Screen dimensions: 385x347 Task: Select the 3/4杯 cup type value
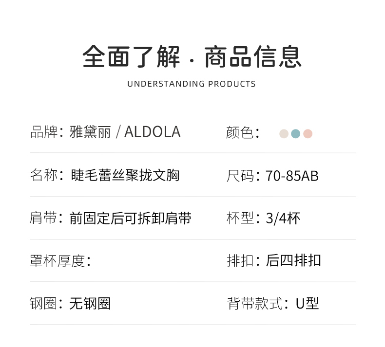click(x=283, y=218)
